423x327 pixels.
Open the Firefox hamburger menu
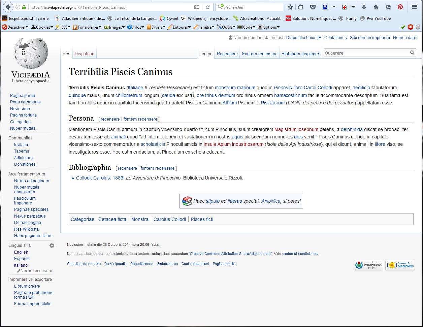(415, 7)
